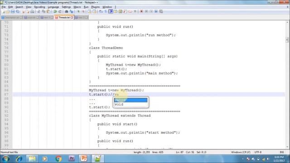The height and width of the screenshot is (163, 290).
Task: Click the scrollbar up arrow
Action: click(x=287, y=22)
